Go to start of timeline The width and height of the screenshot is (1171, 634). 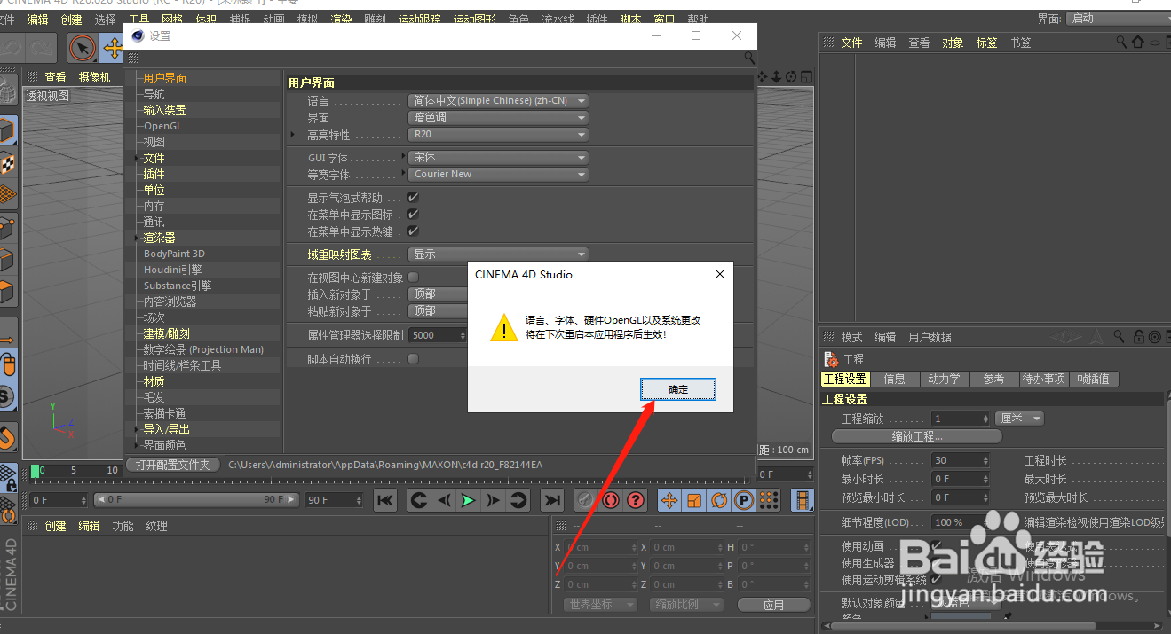point(384,500)
